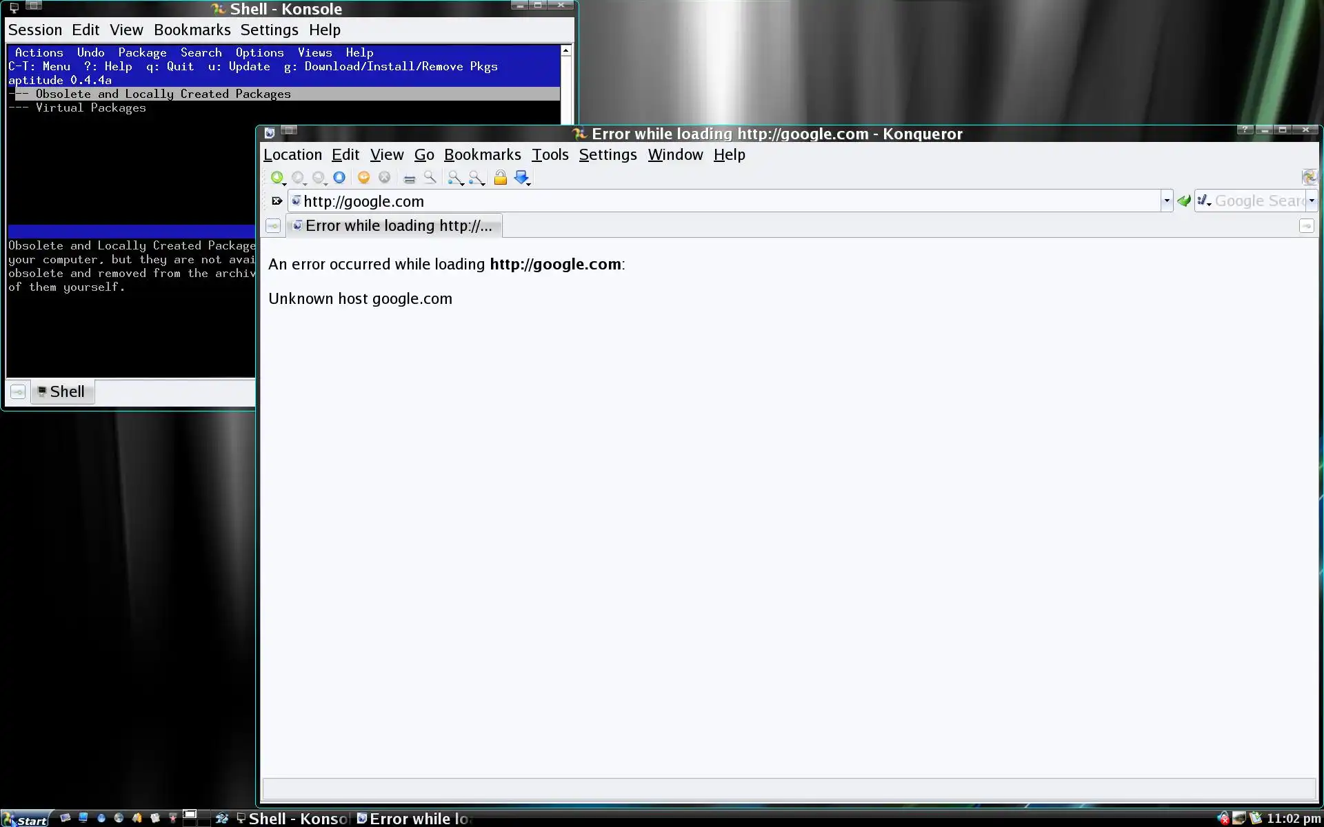This screenshot has height=827, width=1324.
Task: Expand URL history dropdown arrow
Action: pyautogui.click(x=1166, y=201)
